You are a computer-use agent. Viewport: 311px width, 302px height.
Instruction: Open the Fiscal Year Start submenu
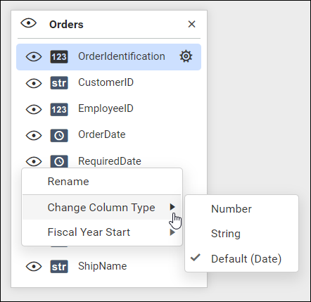tap(102, 232)
